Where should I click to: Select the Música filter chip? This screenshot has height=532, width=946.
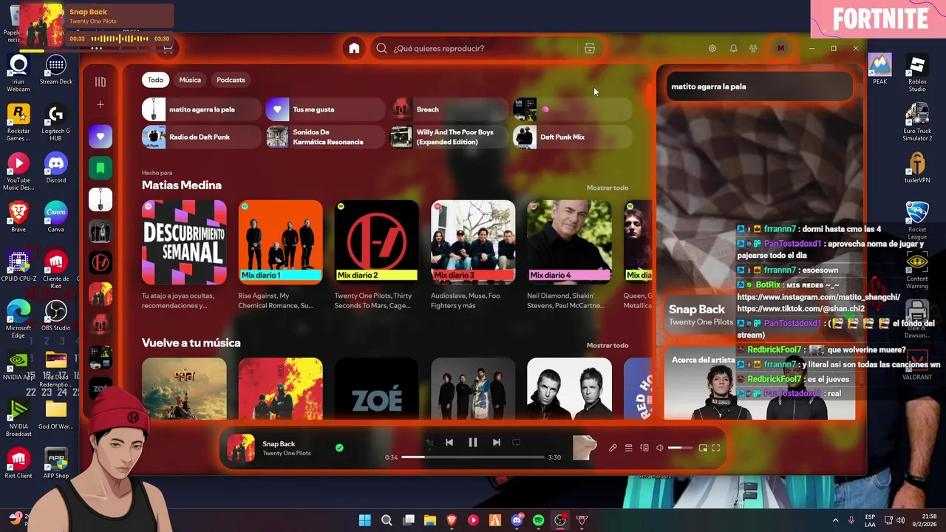coord(190,80)
